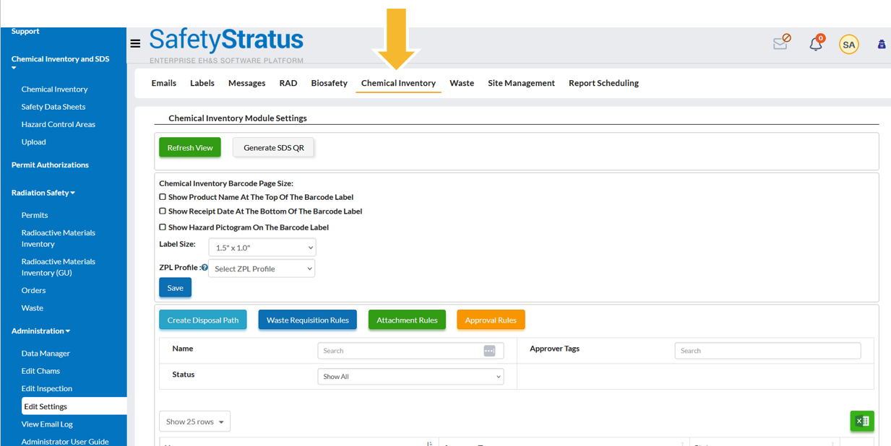Enable Show Hazard Pictogram checkbox
This screenshot has height=446, width=891.
click(x=163, y=227)
